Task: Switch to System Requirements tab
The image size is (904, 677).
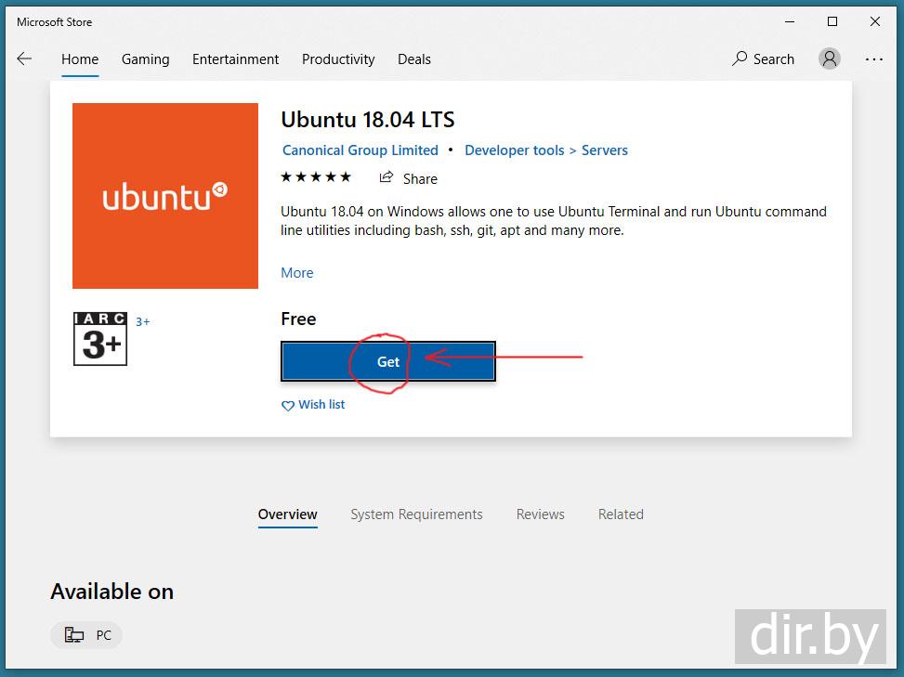Action: 416,514
